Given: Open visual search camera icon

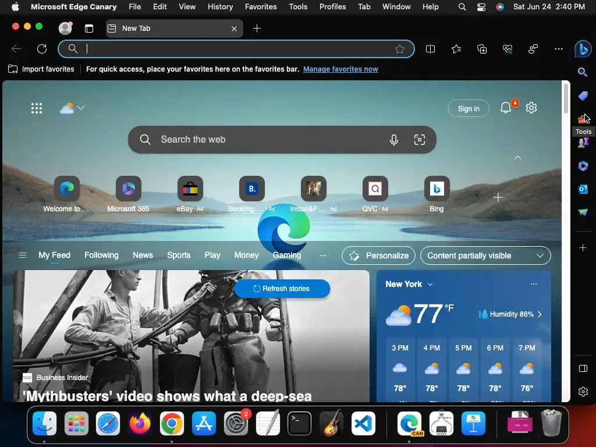Looking at the screenshot, I should click(x=419, y=140).
